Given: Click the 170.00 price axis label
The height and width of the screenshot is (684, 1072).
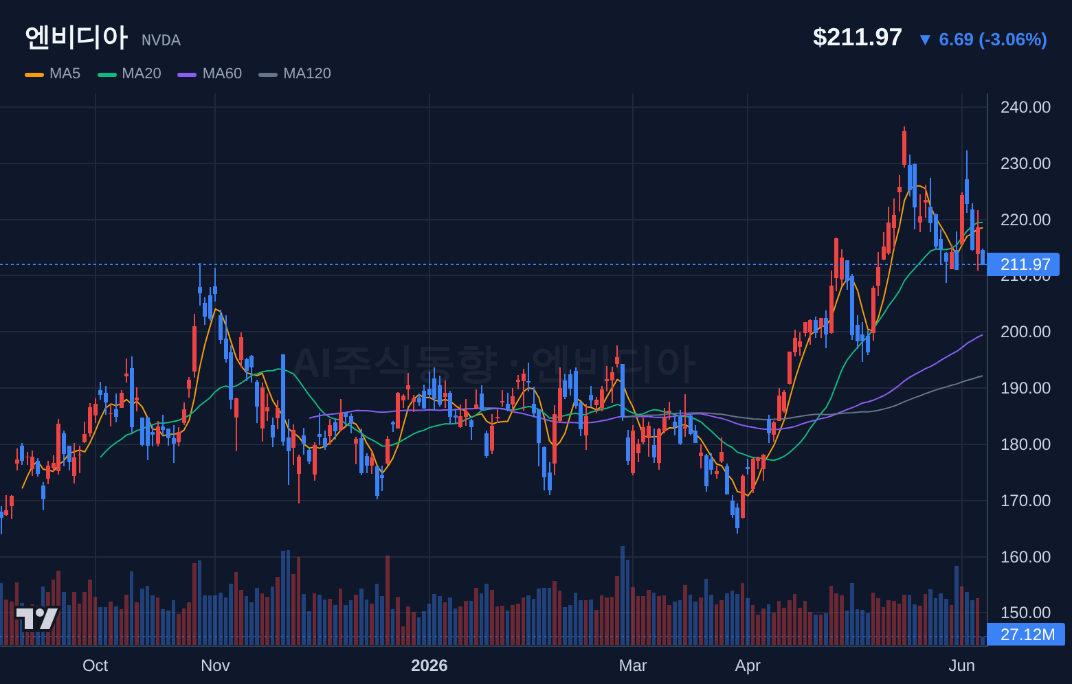Looking at the screenshot, I should [1025, 501].
